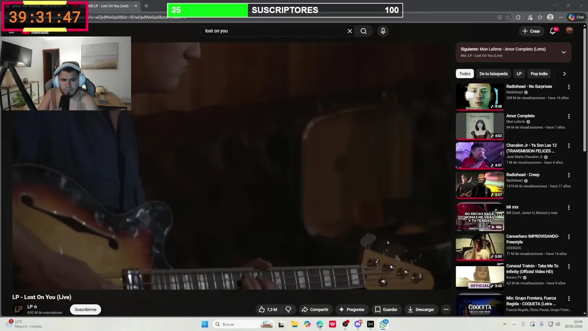588x331 pixels.
Task: Open options for Radiohead - Creep
Action: click(x=569, y=175)
